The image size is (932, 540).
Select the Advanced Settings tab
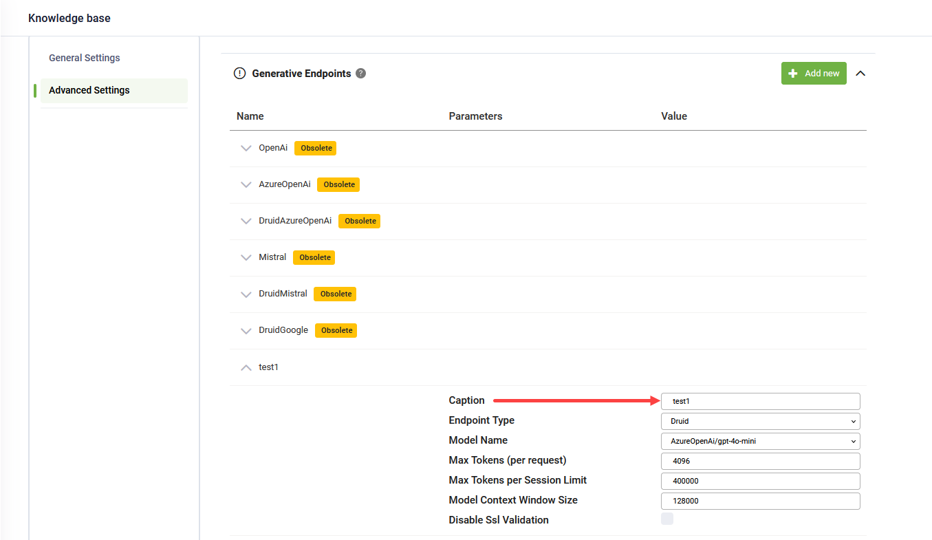(114, 90)
